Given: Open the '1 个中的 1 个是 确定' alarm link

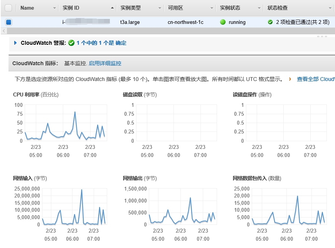Looking at the screenshot, I should tap(101, 43).
